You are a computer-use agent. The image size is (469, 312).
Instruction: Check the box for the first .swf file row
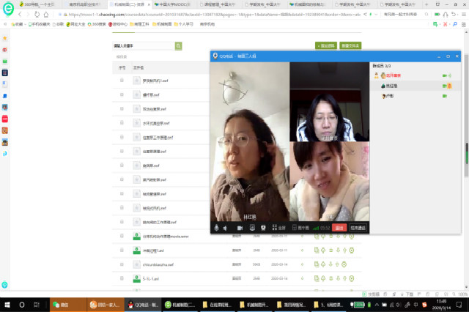tap(122, 79)
